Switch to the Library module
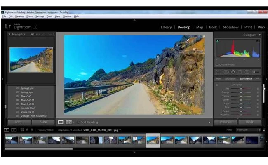This screenshot has height=165, width=268. [x=166, y=27]
